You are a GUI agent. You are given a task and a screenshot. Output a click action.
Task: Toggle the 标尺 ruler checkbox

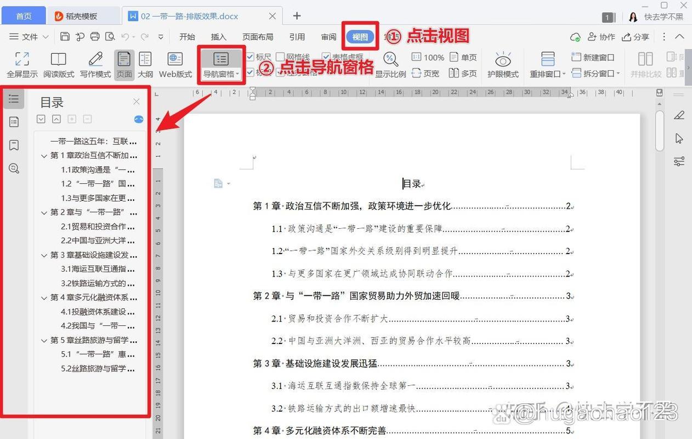tap(251, 57)
